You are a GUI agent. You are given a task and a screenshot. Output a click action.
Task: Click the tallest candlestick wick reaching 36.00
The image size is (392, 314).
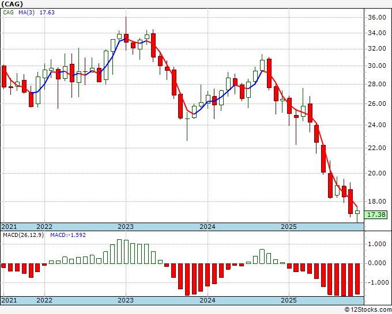coord(126,33)
